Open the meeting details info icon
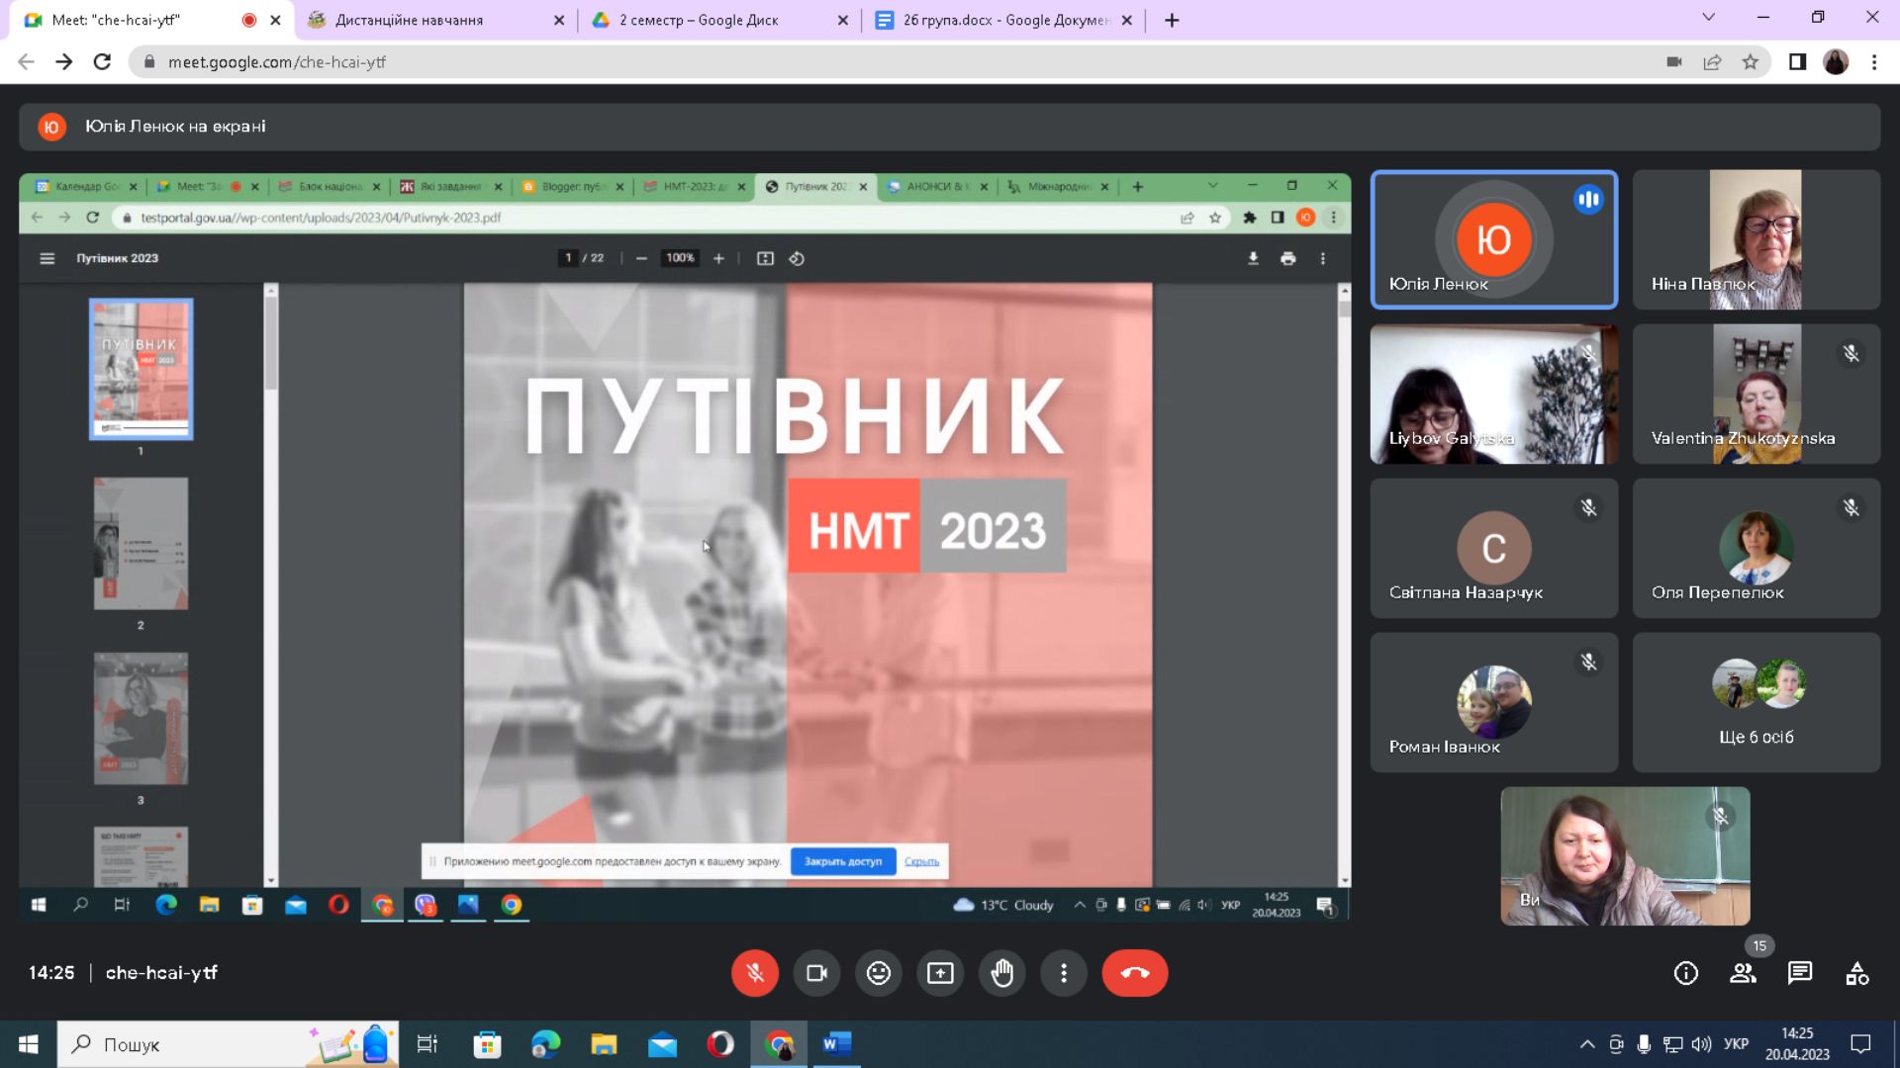 1686,973
